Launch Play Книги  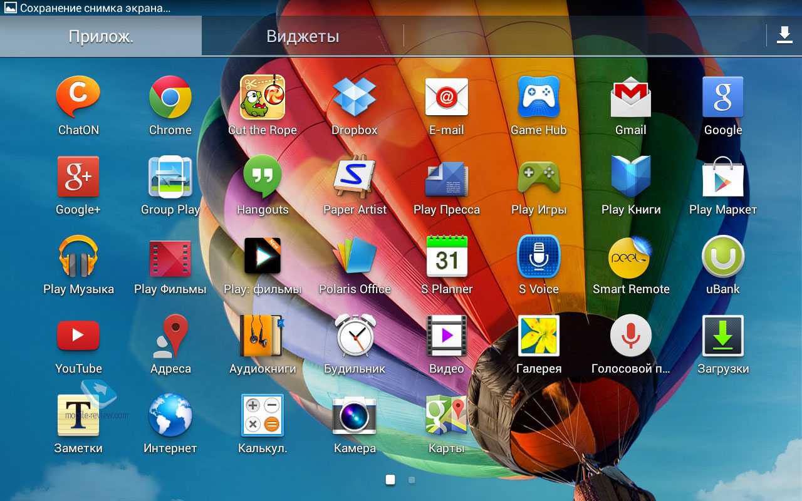point(631,177)
